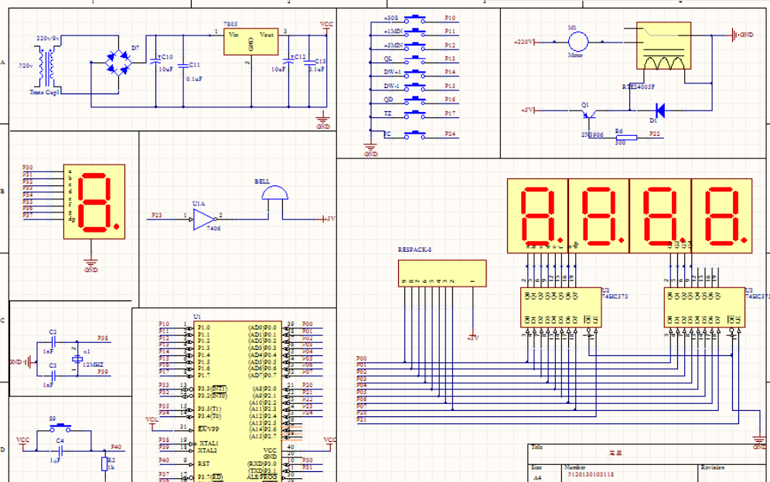The height and width of the screenshot is (482, 770).
Task: Click the +220V label left of motor
Action: click(x=523, y=42)
